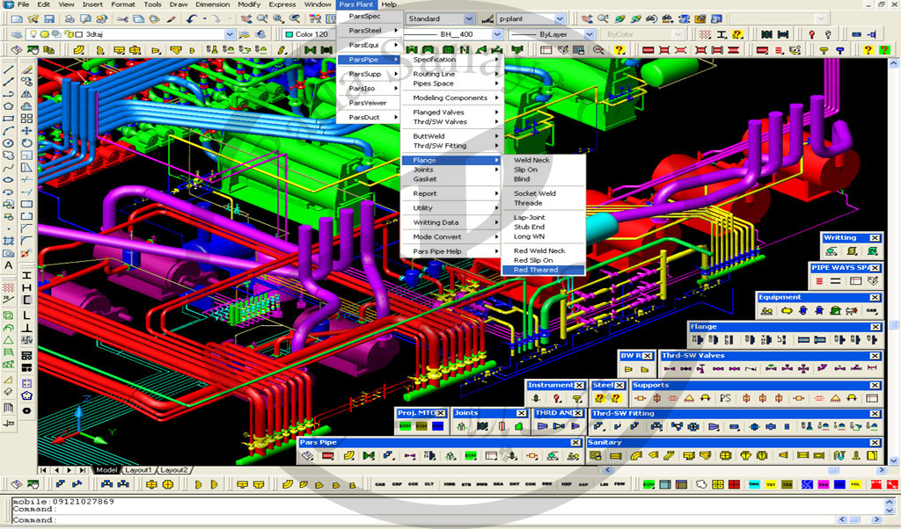Expand the Joints submenu
901x529 pixels.
[451, 170]
